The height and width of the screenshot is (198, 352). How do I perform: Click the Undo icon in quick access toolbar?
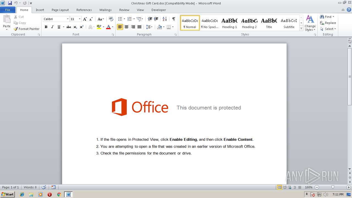[16, 3]
